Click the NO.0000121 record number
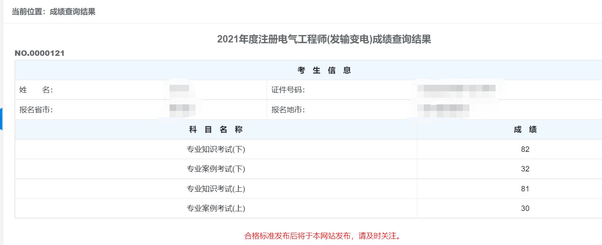The width and height of the screenshot is (602, 245). (x=39, y=53)
